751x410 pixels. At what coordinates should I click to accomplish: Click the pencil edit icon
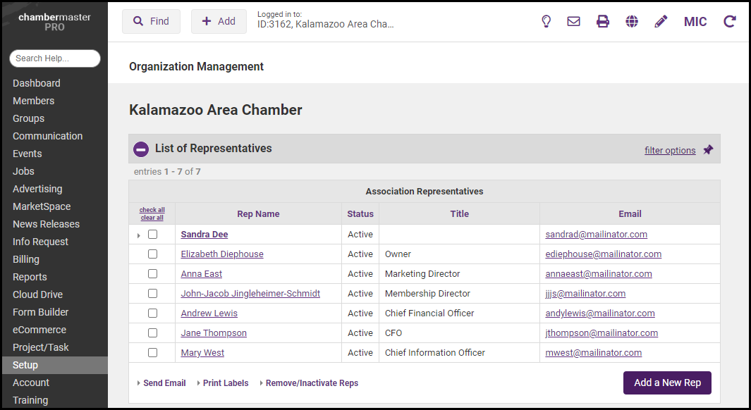pyautogui.click(x=661, y=21)
